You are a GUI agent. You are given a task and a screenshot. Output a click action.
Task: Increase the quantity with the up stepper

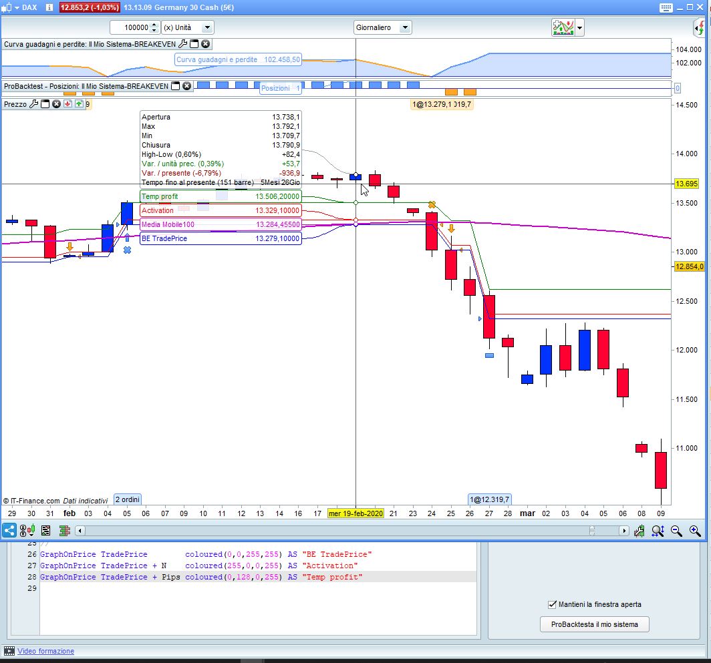(x=154, y=25)
